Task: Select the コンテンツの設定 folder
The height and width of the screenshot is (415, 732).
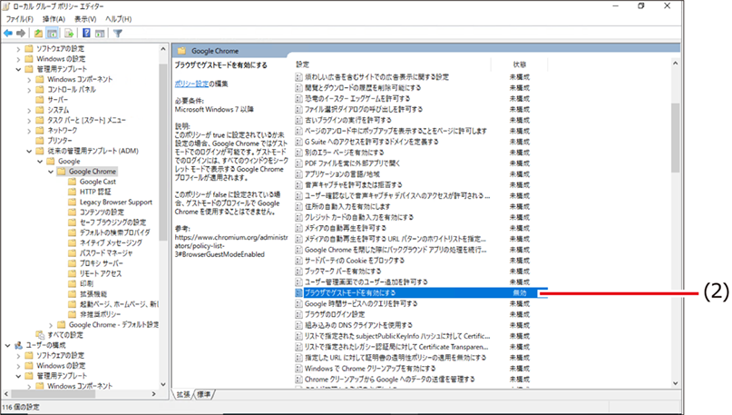Action: pyautogui.click(x=102, y=212)
